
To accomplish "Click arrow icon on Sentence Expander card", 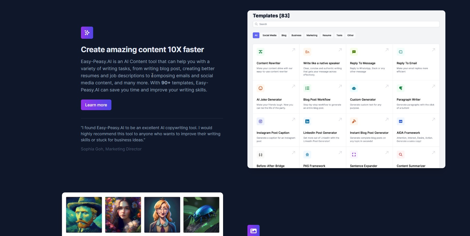I will point(387,153).
